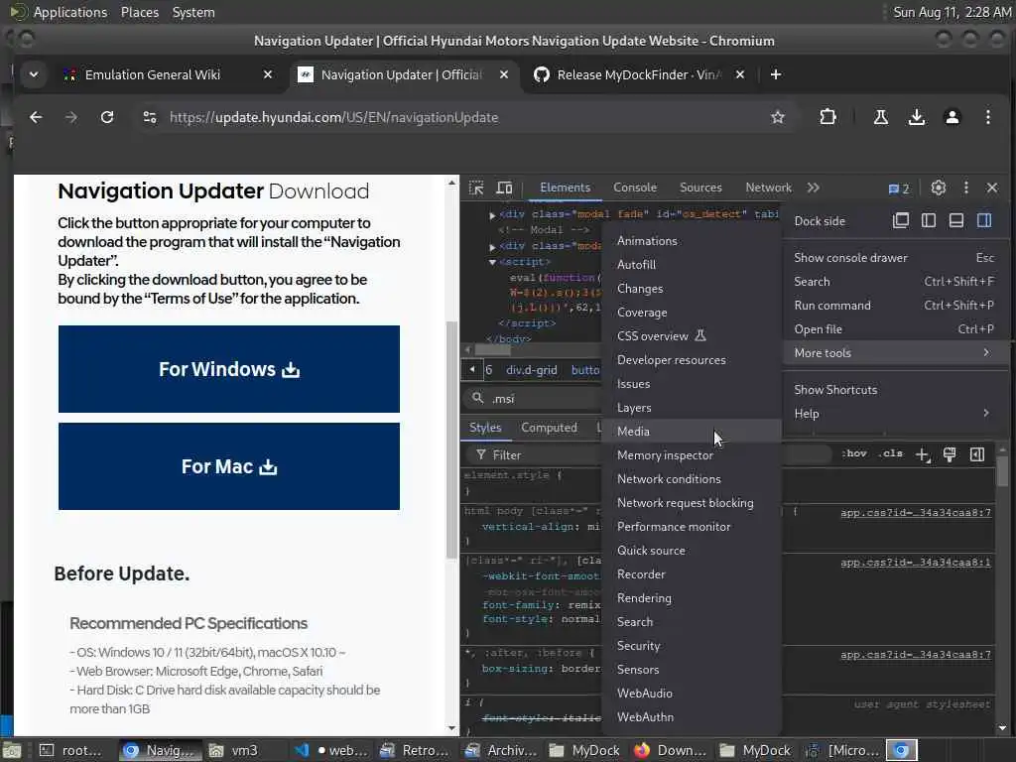1016x762 pixels.
Task: Switch to the Sources tab
Action: pyautogui.click(x=700, y=188)
